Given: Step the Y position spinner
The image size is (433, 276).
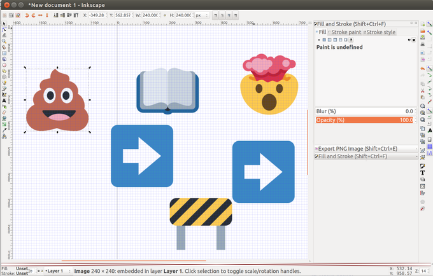Looking at the screenshot, I should tap(132, 15).
